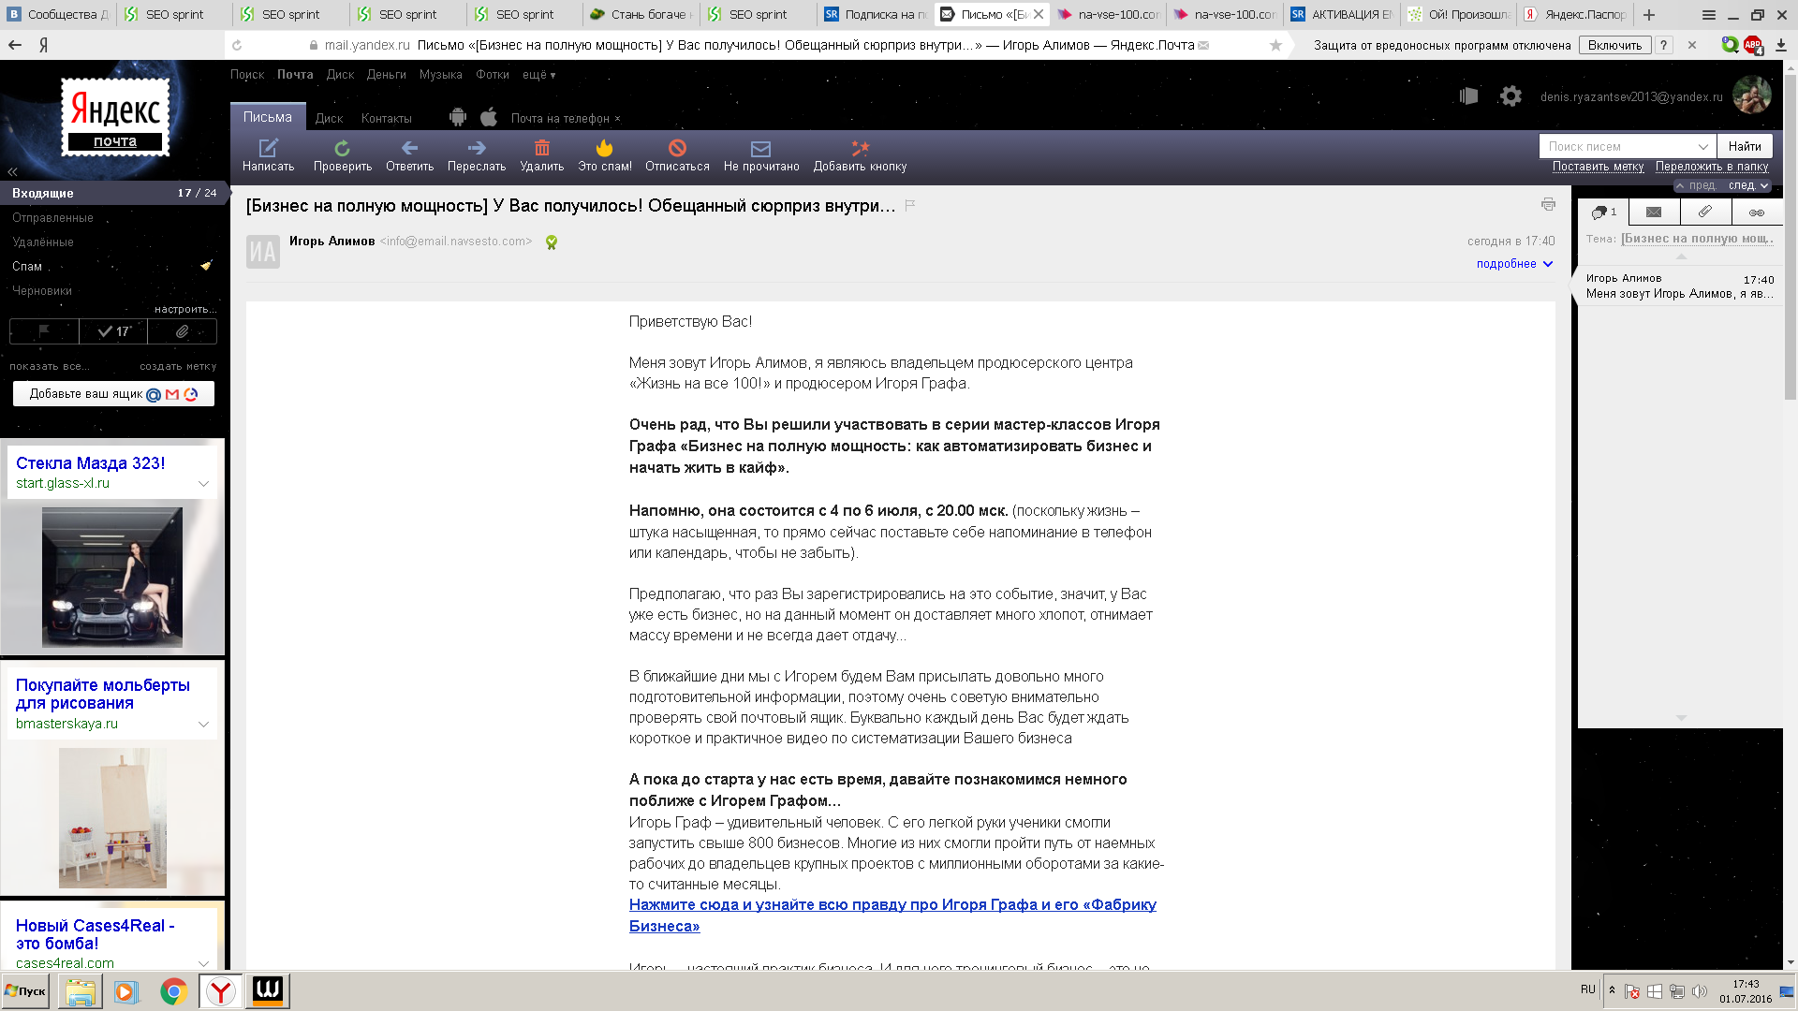This screenshot has height=1011, width=1798.
Task: Filter messages with attachments paperclip
Action: point(183,331)
